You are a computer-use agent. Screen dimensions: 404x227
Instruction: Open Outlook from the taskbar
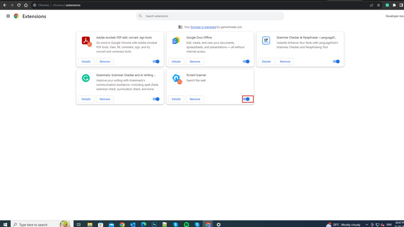click(133, 224)
